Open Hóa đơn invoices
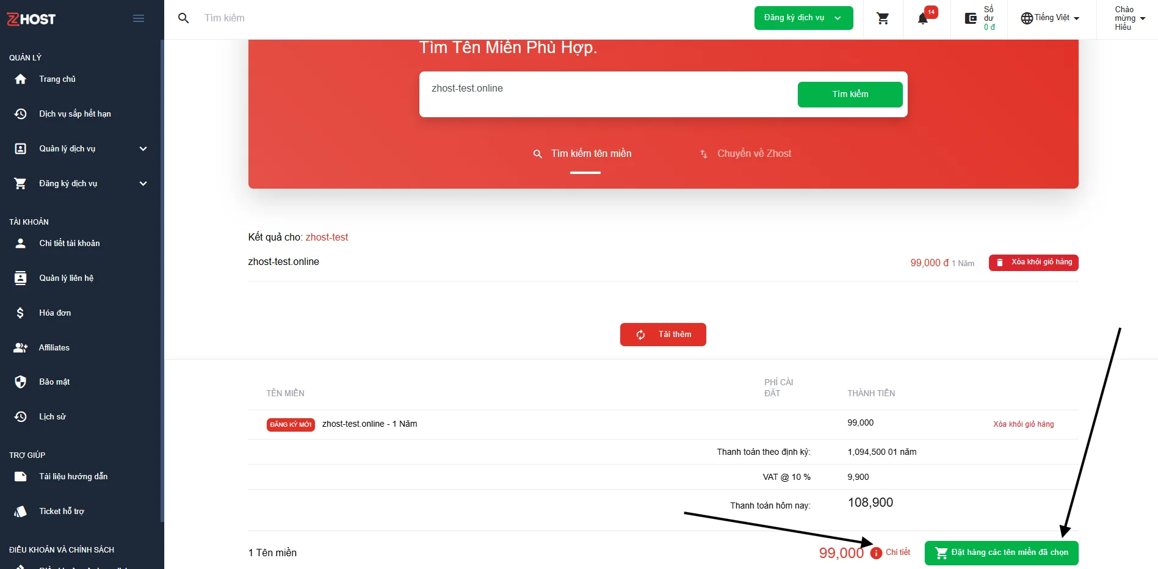 pos(55,313)
